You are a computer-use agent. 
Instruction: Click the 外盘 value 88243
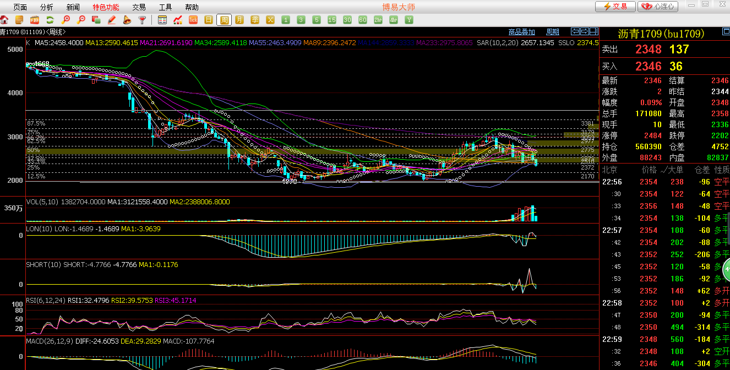[x=650, y=157]
